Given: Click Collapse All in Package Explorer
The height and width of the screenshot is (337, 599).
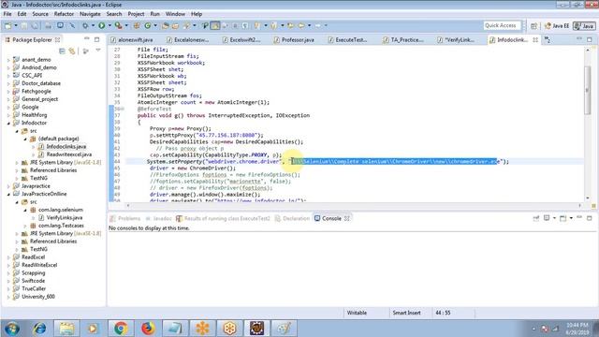Looking at the screenshot, I should tap(63, 51).
